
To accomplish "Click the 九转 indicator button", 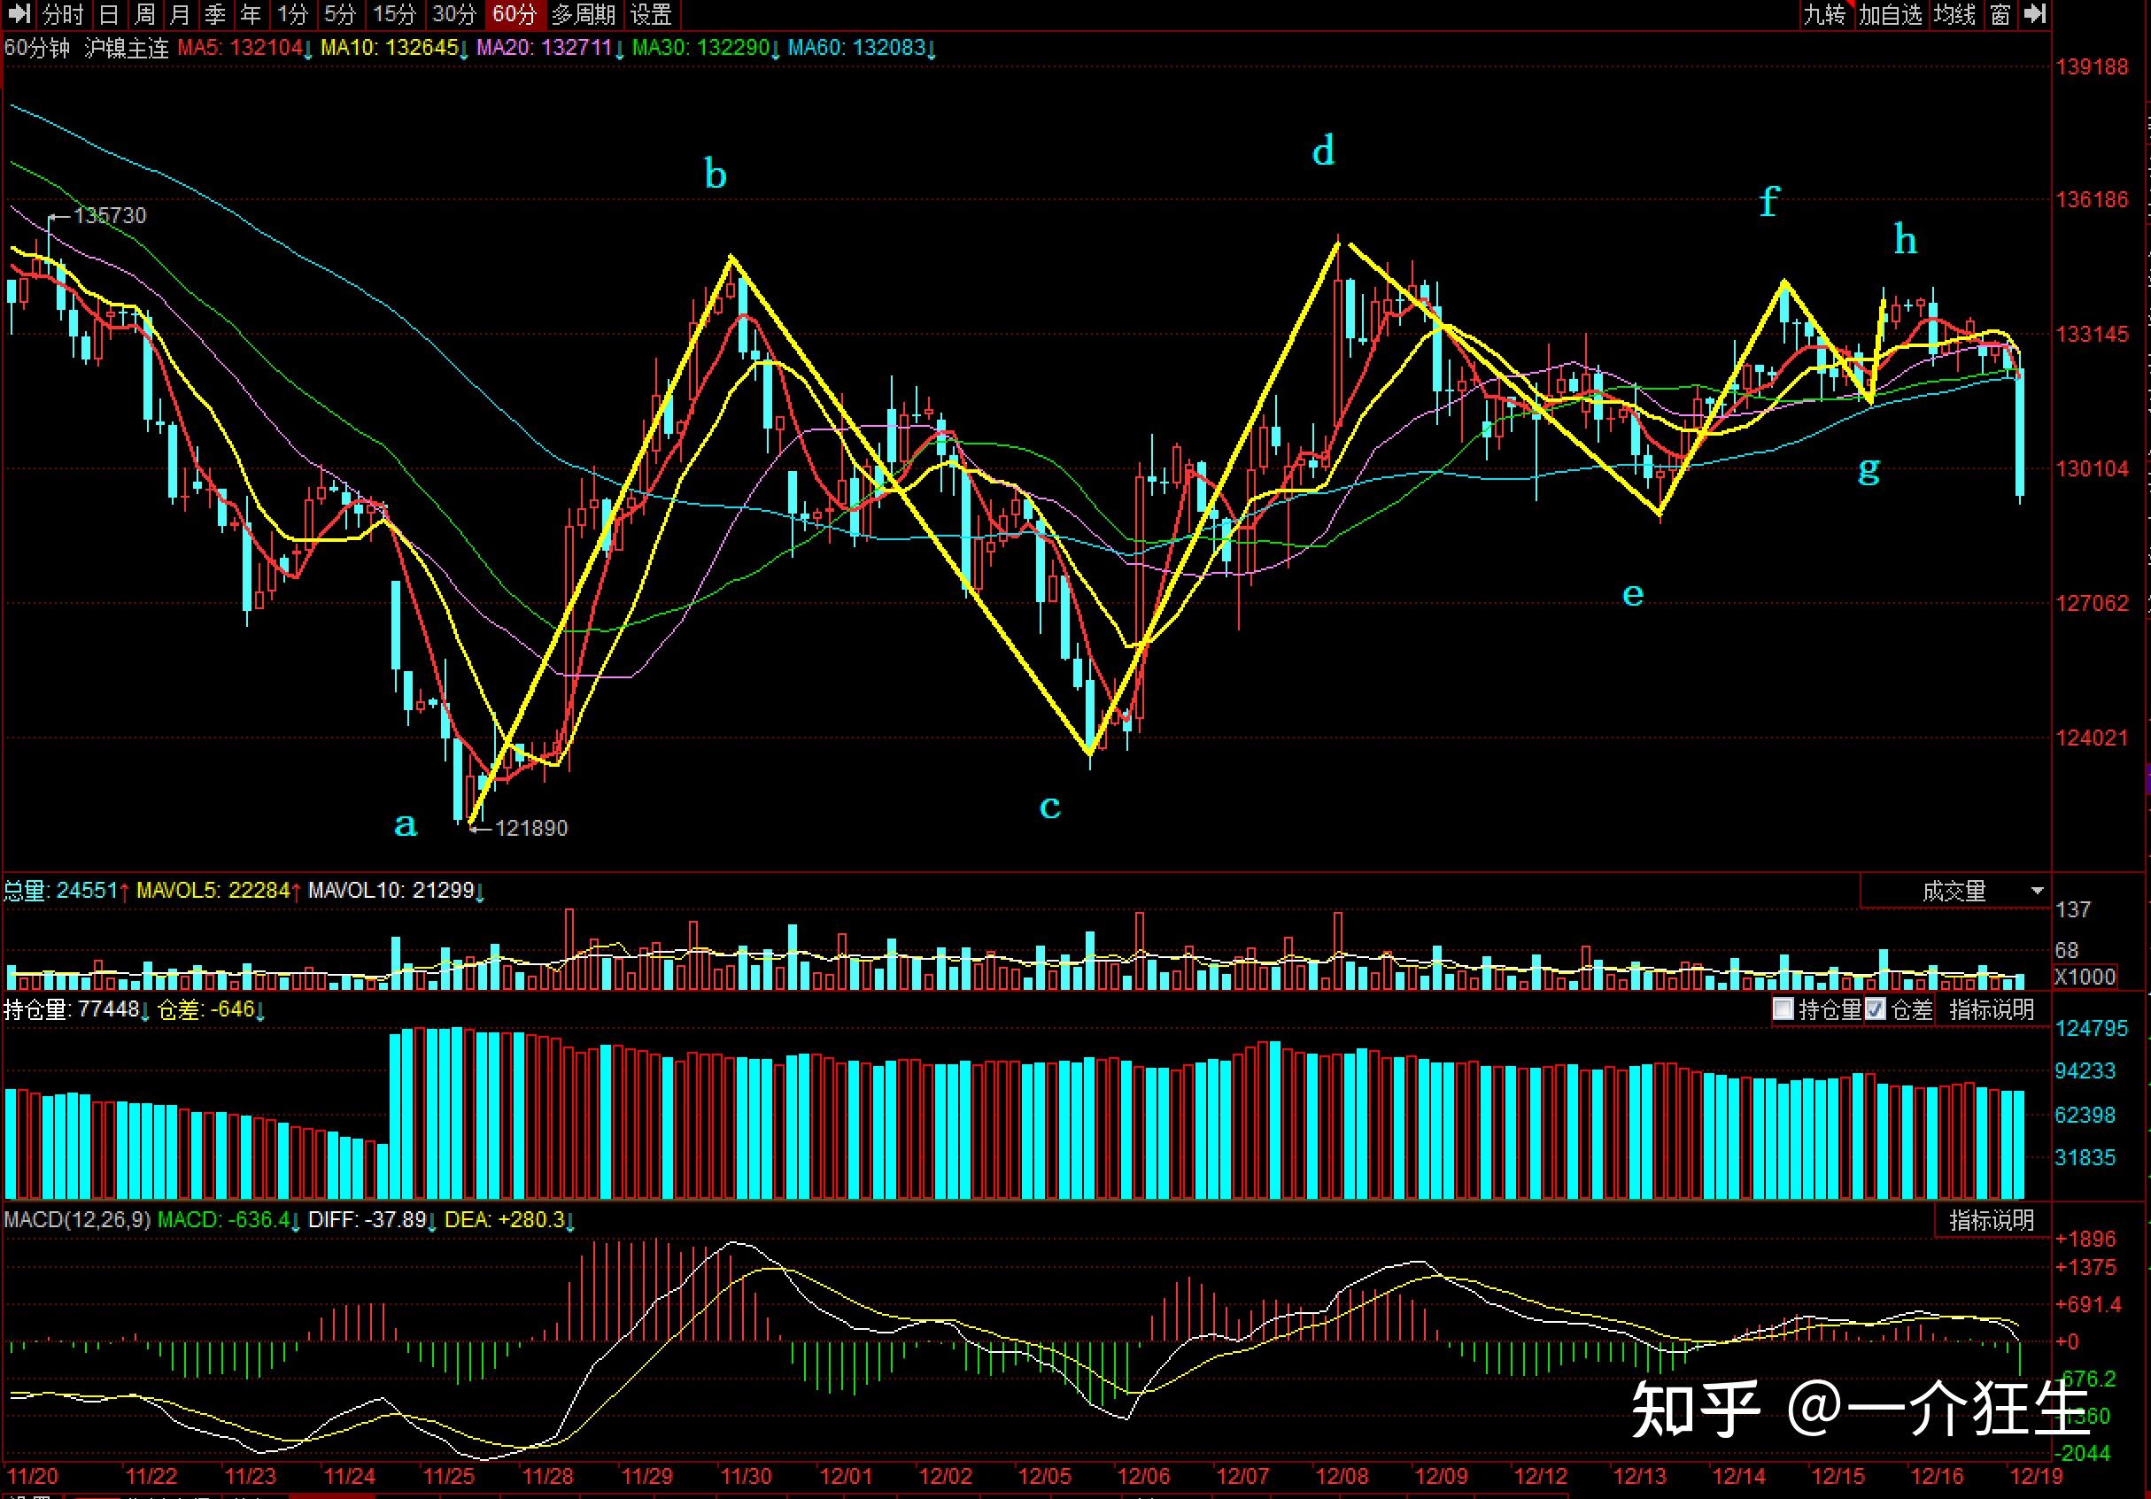I will 1824,14.
